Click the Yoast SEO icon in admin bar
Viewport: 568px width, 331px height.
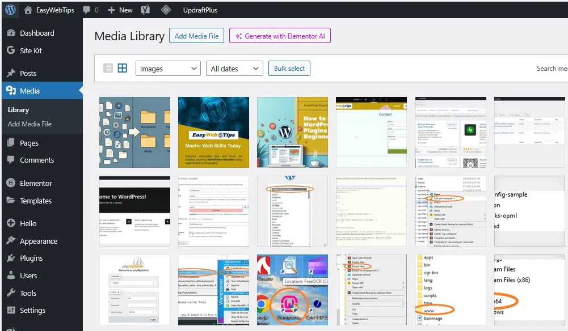pos(145,10)
